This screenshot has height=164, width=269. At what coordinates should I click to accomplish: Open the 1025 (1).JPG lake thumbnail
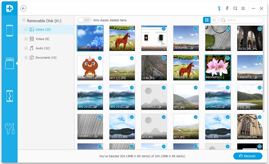[x=122, y=126]
